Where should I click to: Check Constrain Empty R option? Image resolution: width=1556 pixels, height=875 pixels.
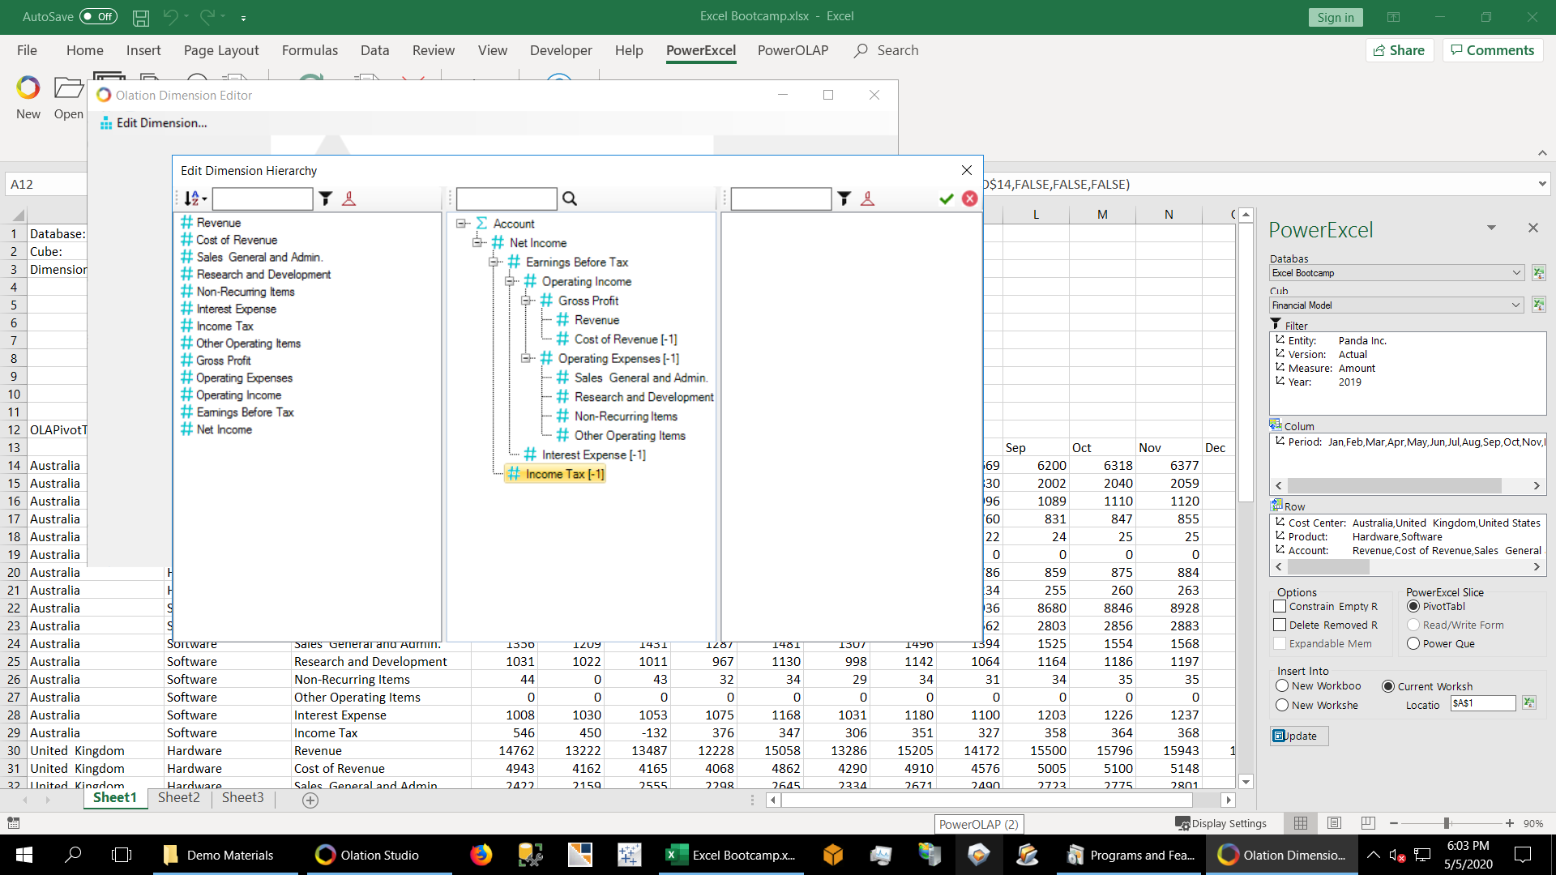click(1280, 606)
